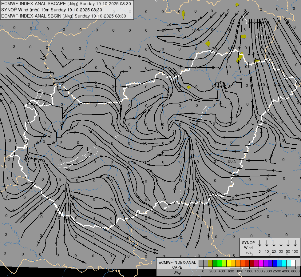Pick the olive swatch in CAPE color bar
301x277 pixels.
click(x=210, y=263)
